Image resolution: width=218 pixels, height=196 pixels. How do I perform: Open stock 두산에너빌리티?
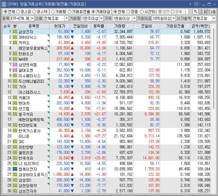pyautogui.click(x=31, y=81)
